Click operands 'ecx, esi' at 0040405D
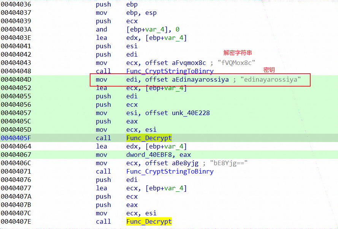Image resolution: width=338 pixels, height=229 pixels. (141, 130)
